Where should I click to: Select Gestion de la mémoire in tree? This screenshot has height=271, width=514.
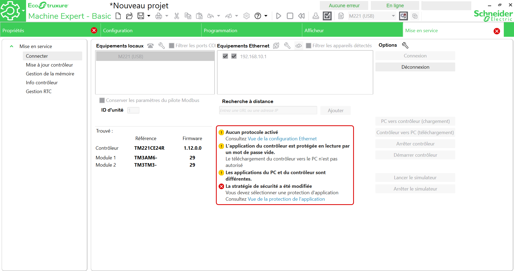(50, 74)
